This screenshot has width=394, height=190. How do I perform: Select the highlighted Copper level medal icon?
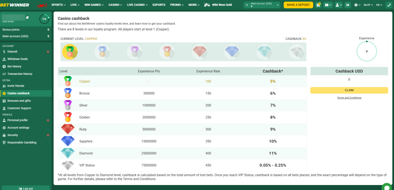(70, 52)
